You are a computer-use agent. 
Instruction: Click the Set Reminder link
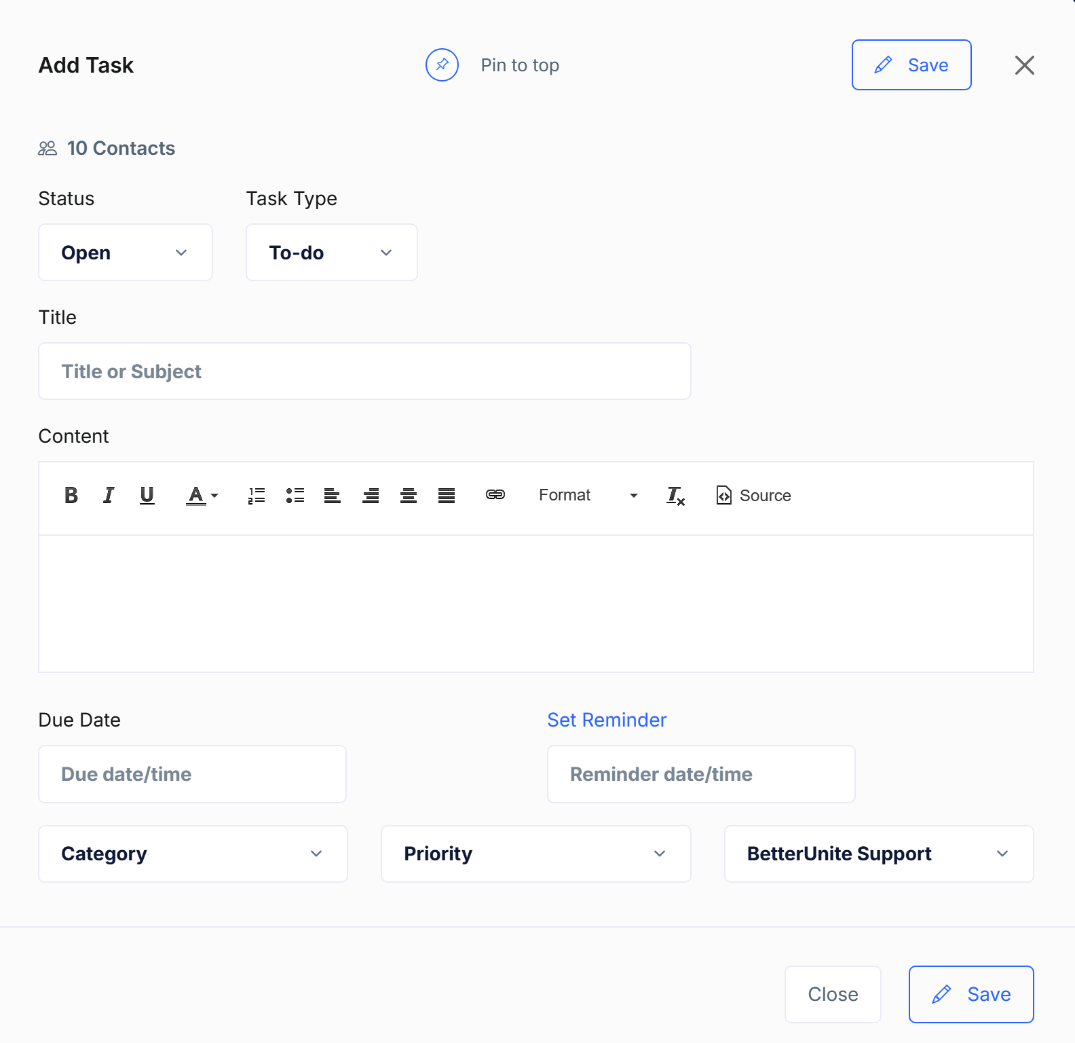[x=607, y=720]
